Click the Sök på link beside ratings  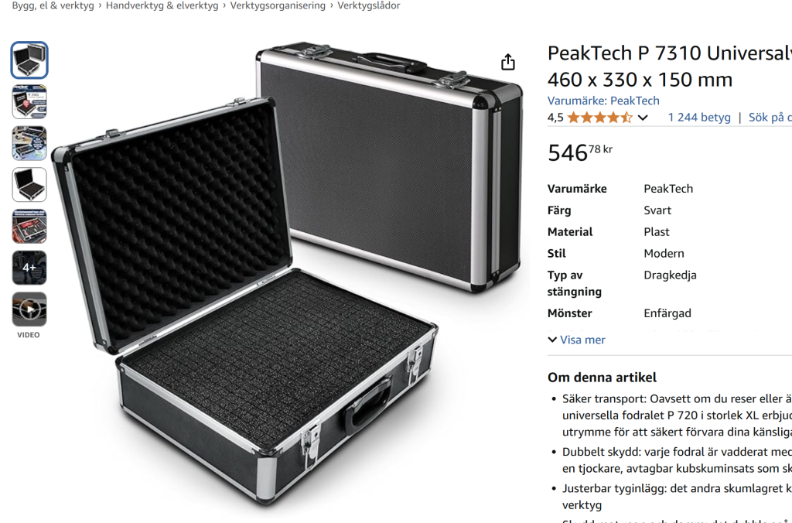pos(770,118)
